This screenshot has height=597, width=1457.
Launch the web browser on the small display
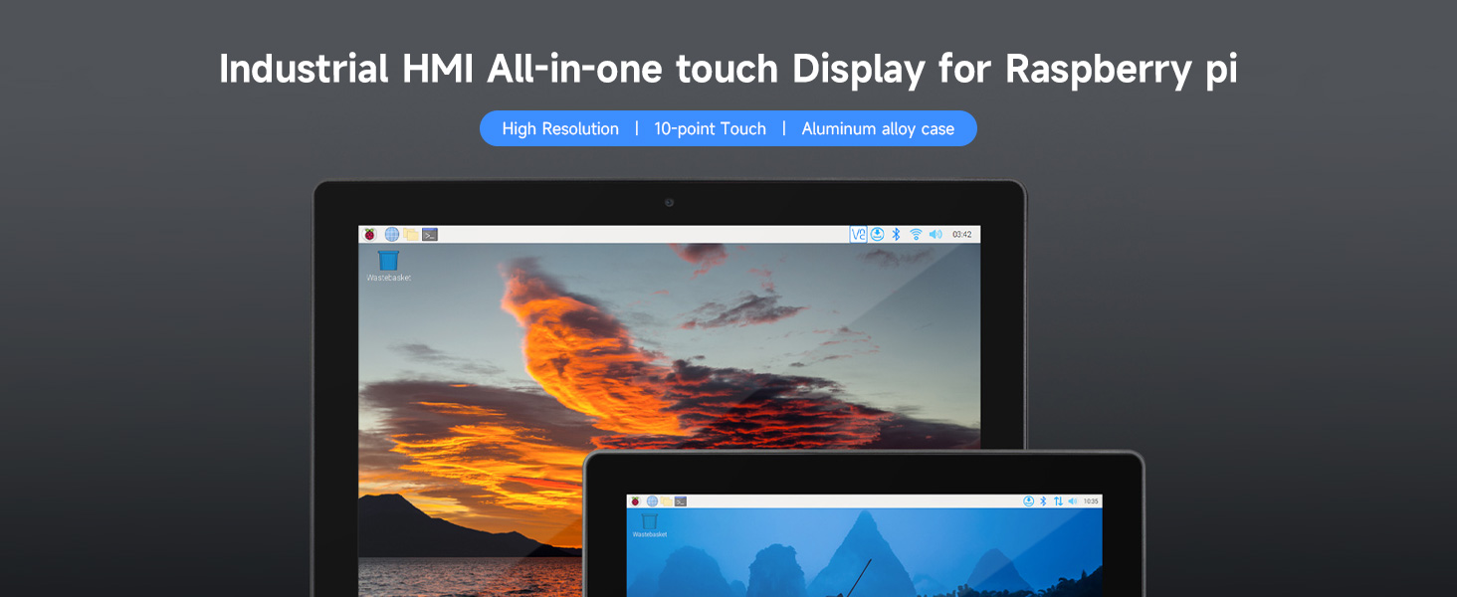652,501
